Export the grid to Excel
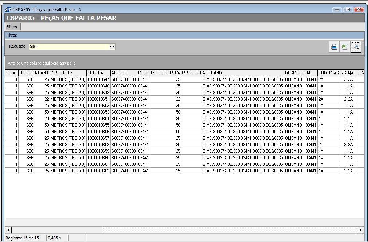 click(344, 47)
